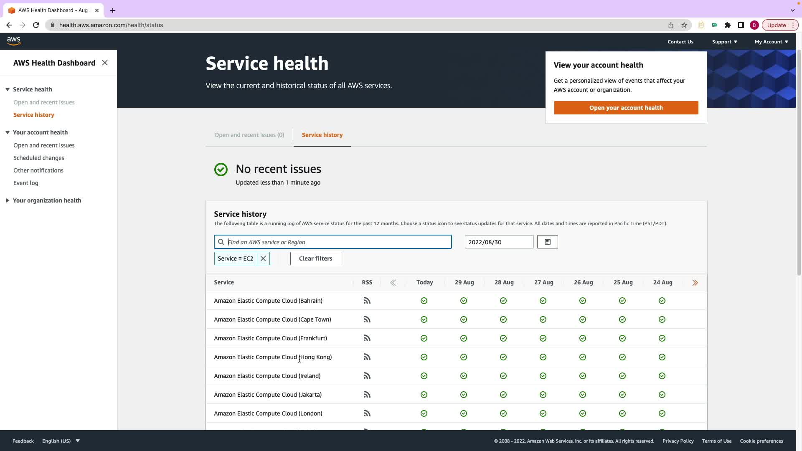
Task: Open the calendar date picker icon
Action: click(x=547, y=242)
